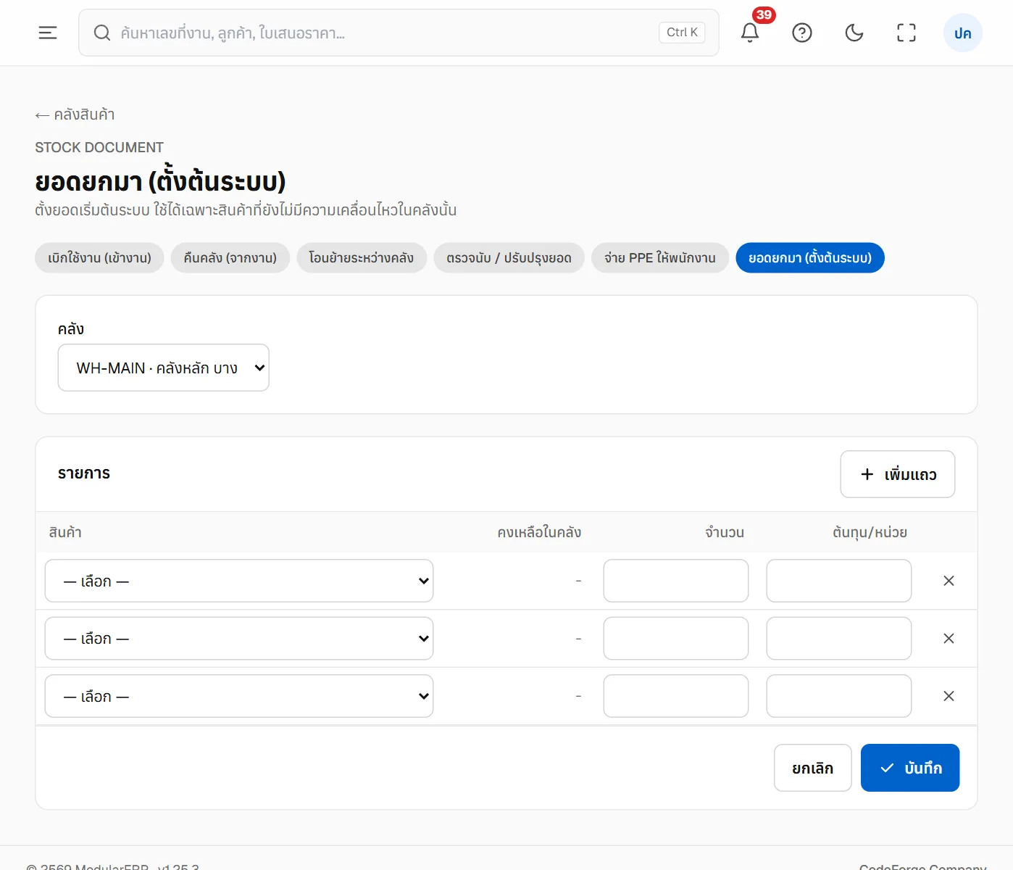Open the user avatar menu
1013x870 pixels.
(x=963, y=33)
